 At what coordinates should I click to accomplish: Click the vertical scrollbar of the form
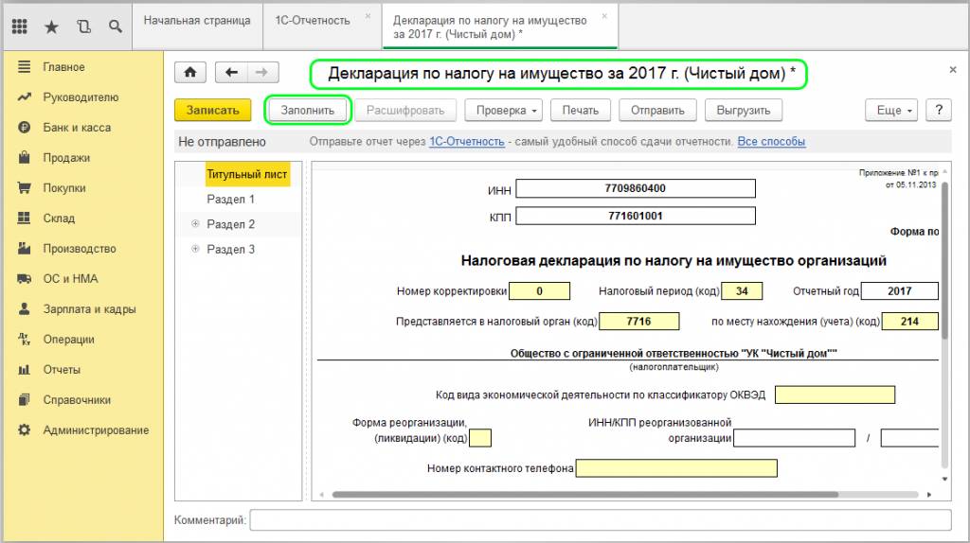(x=944, y=259)
